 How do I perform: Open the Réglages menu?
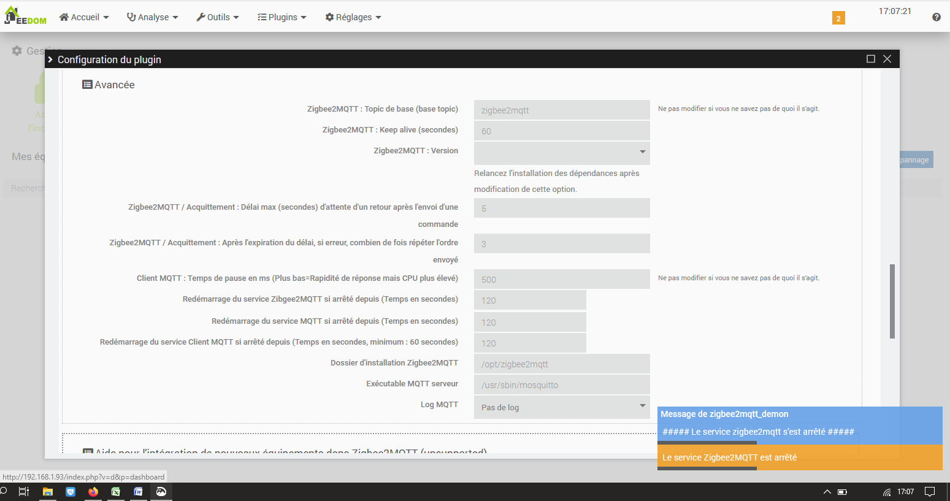click(x=353, y=17)
